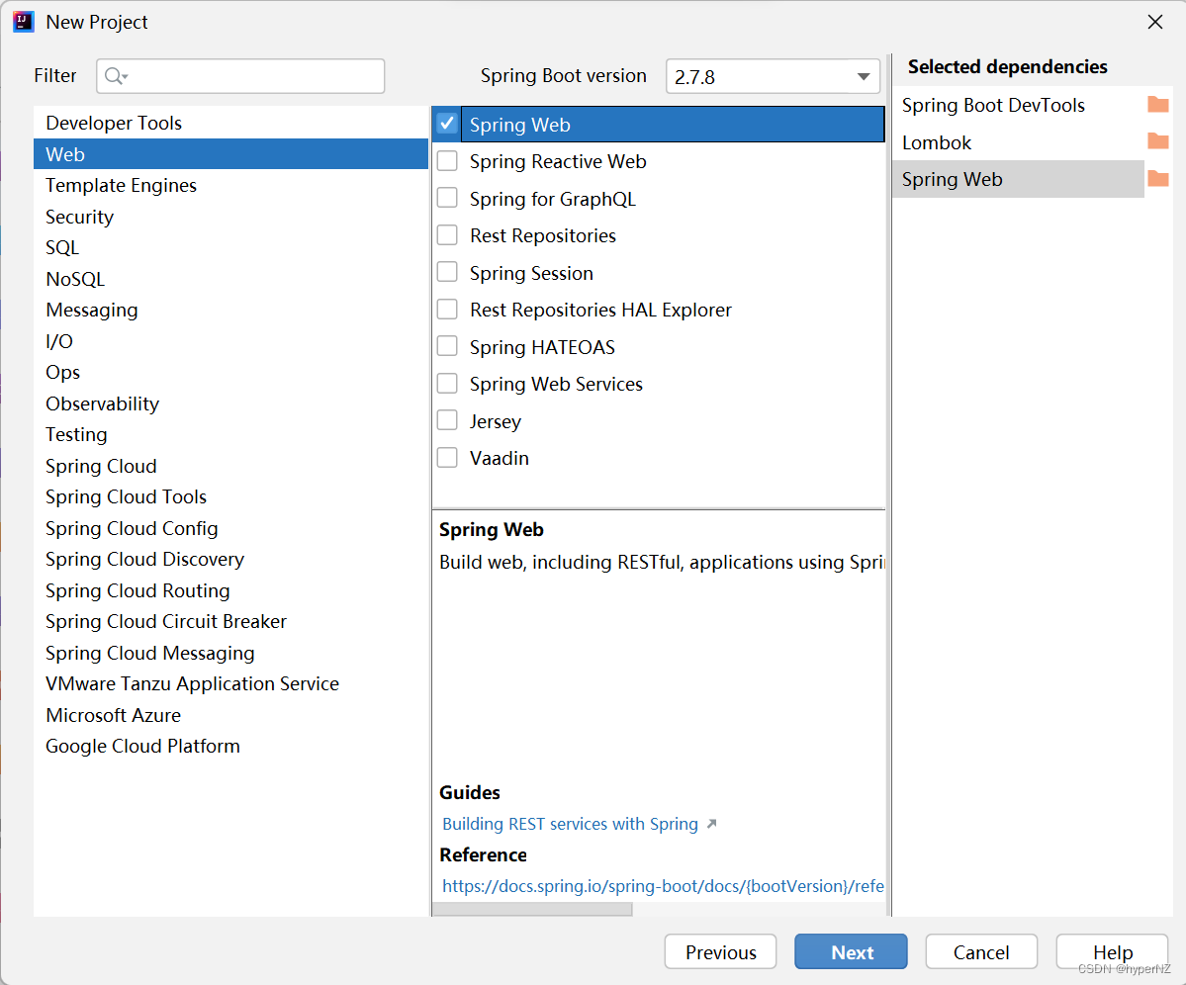Image resolution: width=1186 pixels, height=985 pixels.
Task: Click the horizontal scrollbar under description
Action: 532,910
